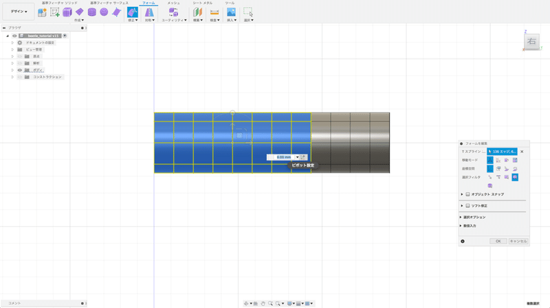Screen dimensions: 550x308
Task: Click the Inspect measure icon
Action: click(214, 12)
